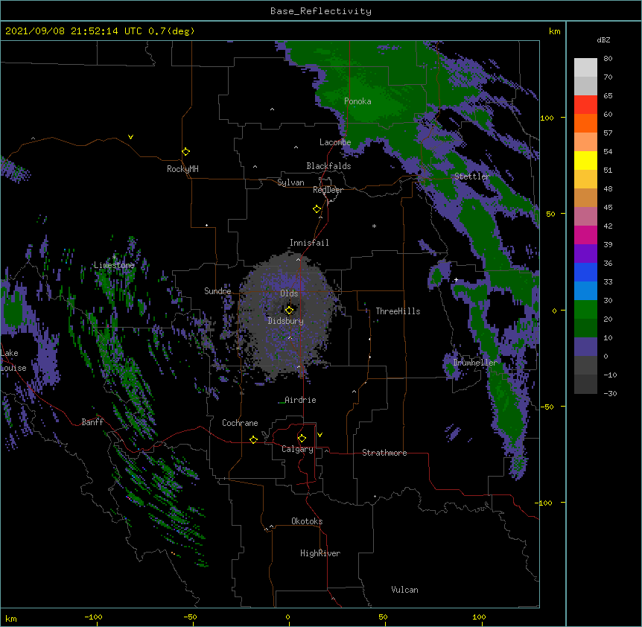Click the yellow diamond marker near RockyMH

(x=186, y=152)
